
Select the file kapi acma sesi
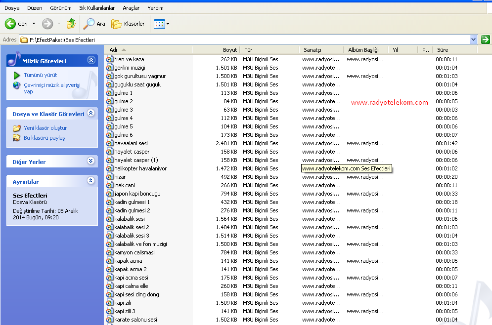coord(131,278)
